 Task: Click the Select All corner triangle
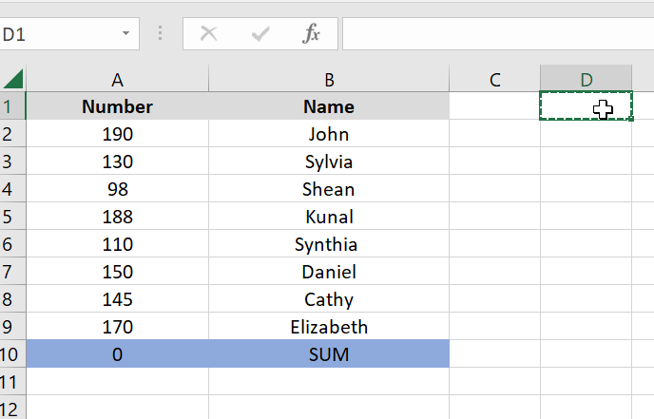13,79
